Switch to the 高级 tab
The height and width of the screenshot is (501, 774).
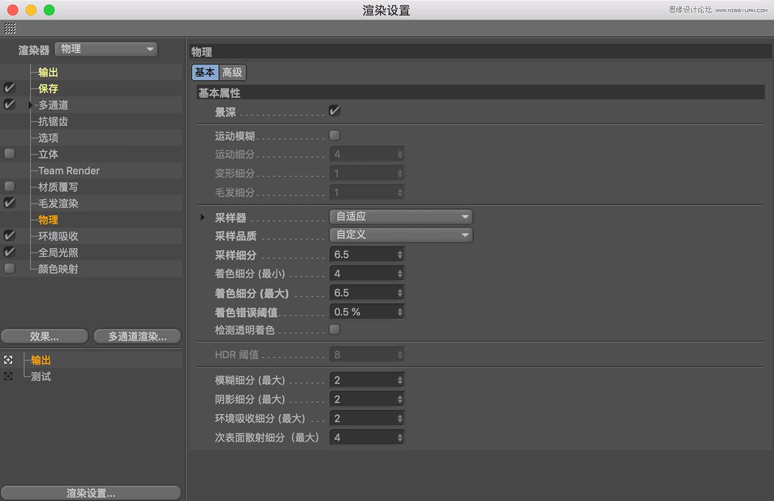tap(233, 71)
